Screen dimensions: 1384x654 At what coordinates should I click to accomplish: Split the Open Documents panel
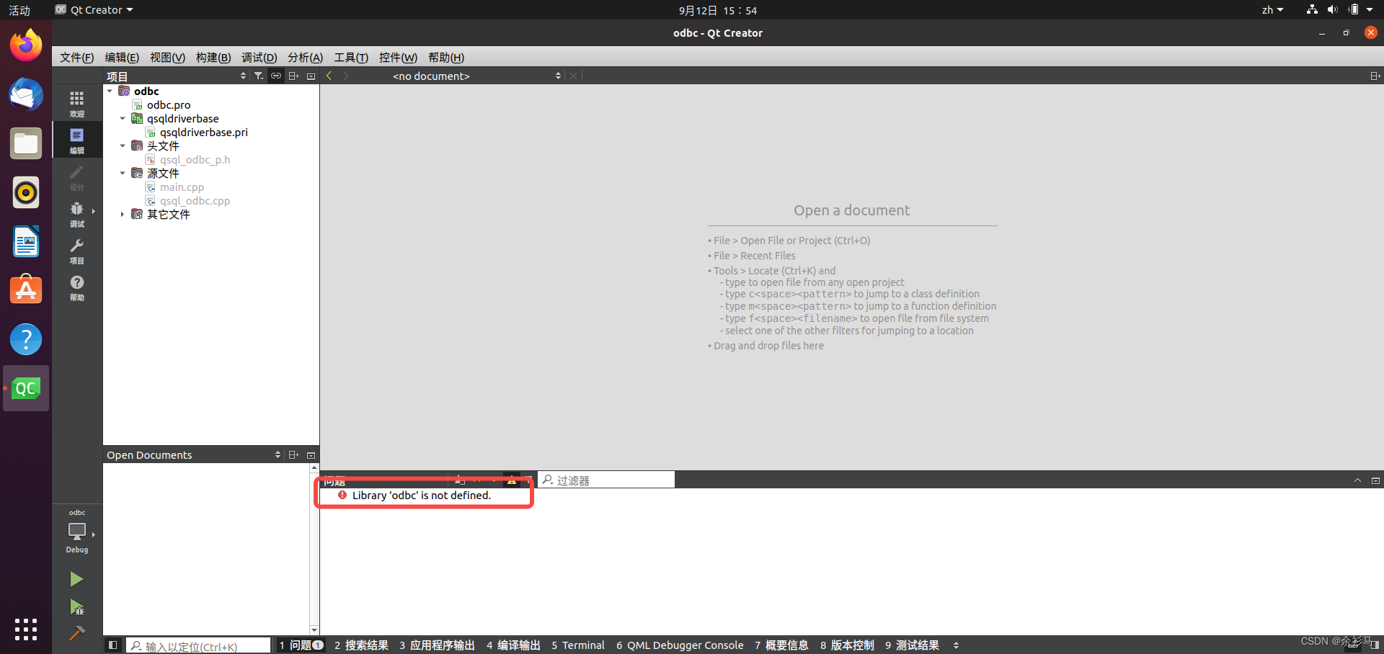coord(293,454)
